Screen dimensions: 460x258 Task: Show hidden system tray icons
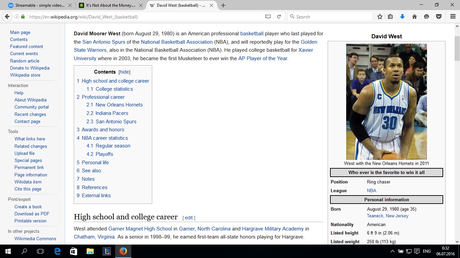tap(393, 251)
